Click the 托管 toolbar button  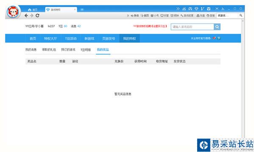(x=165, y=16)
